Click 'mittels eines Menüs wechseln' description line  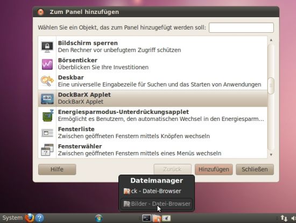(x=139, y=153)
